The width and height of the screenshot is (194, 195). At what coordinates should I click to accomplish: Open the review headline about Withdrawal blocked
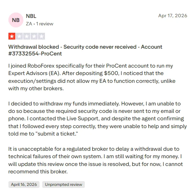click(85, 50)
